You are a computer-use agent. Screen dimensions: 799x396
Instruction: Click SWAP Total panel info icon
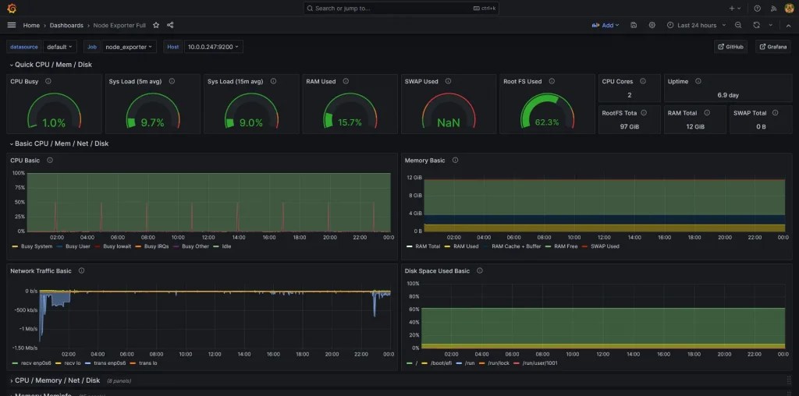tap(775, 112)
